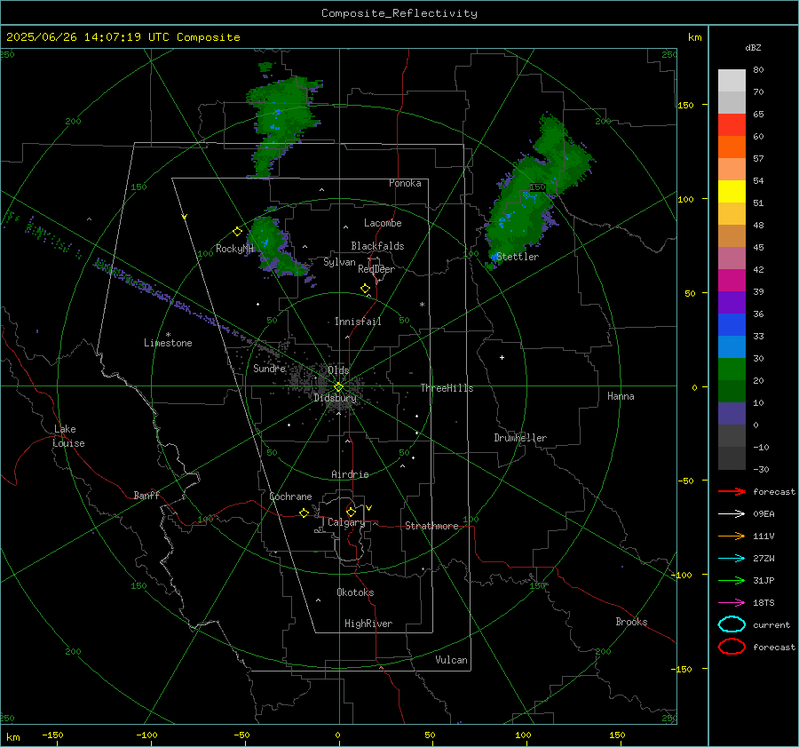Click the orange 60-57 dBZ swatch
The image size is (799, 747).
tap(732, 147)
